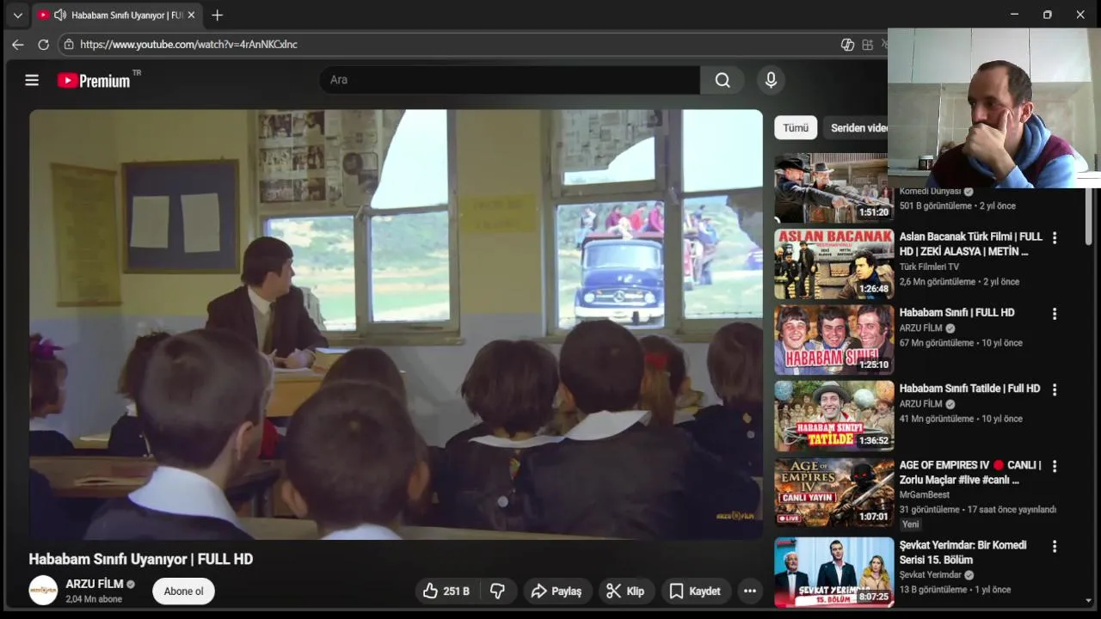
Task: Open options menu for Şevkat Yerimdar video
Action: coord(1055,547)
